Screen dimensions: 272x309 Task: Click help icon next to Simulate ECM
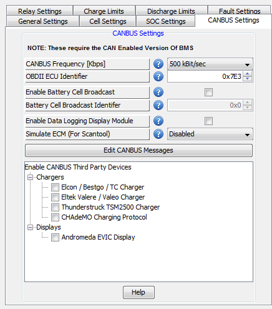[x=158, y=134]
